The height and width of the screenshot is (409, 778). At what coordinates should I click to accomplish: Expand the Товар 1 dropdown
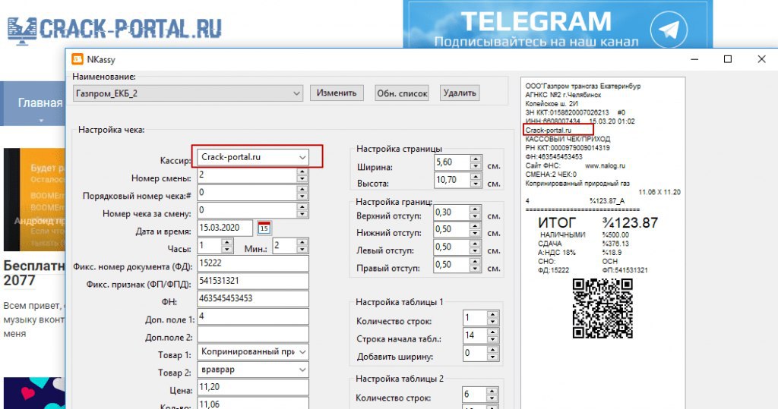pos(302,352)
